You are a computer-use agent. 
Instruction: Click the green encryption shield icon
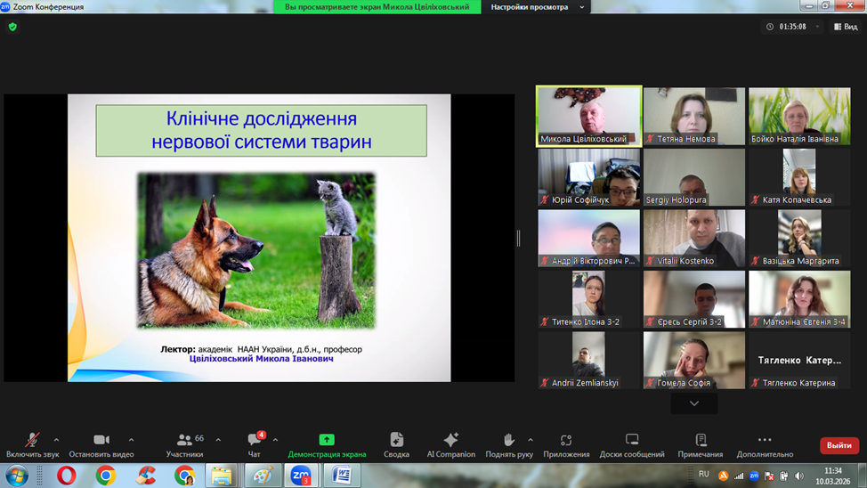point(12,27)
